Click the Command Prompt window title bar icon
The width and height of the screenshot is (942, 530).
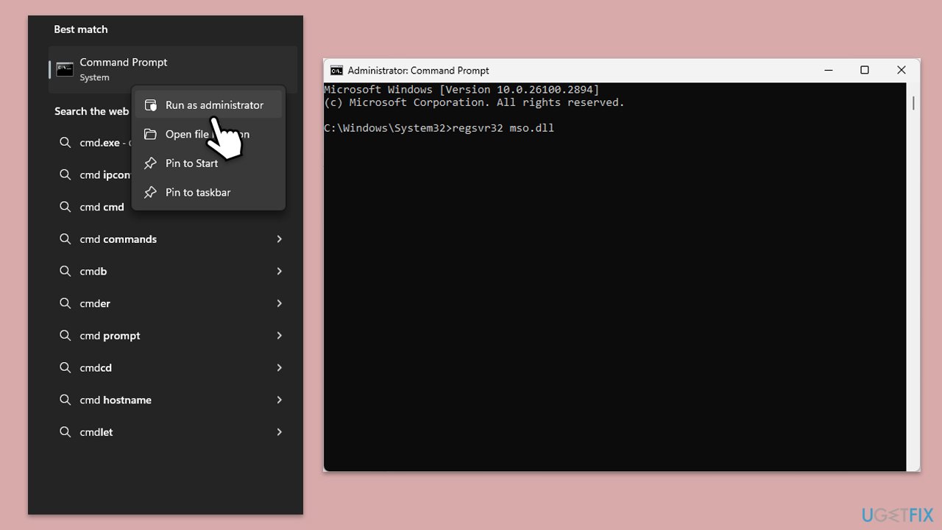(336, 71)
